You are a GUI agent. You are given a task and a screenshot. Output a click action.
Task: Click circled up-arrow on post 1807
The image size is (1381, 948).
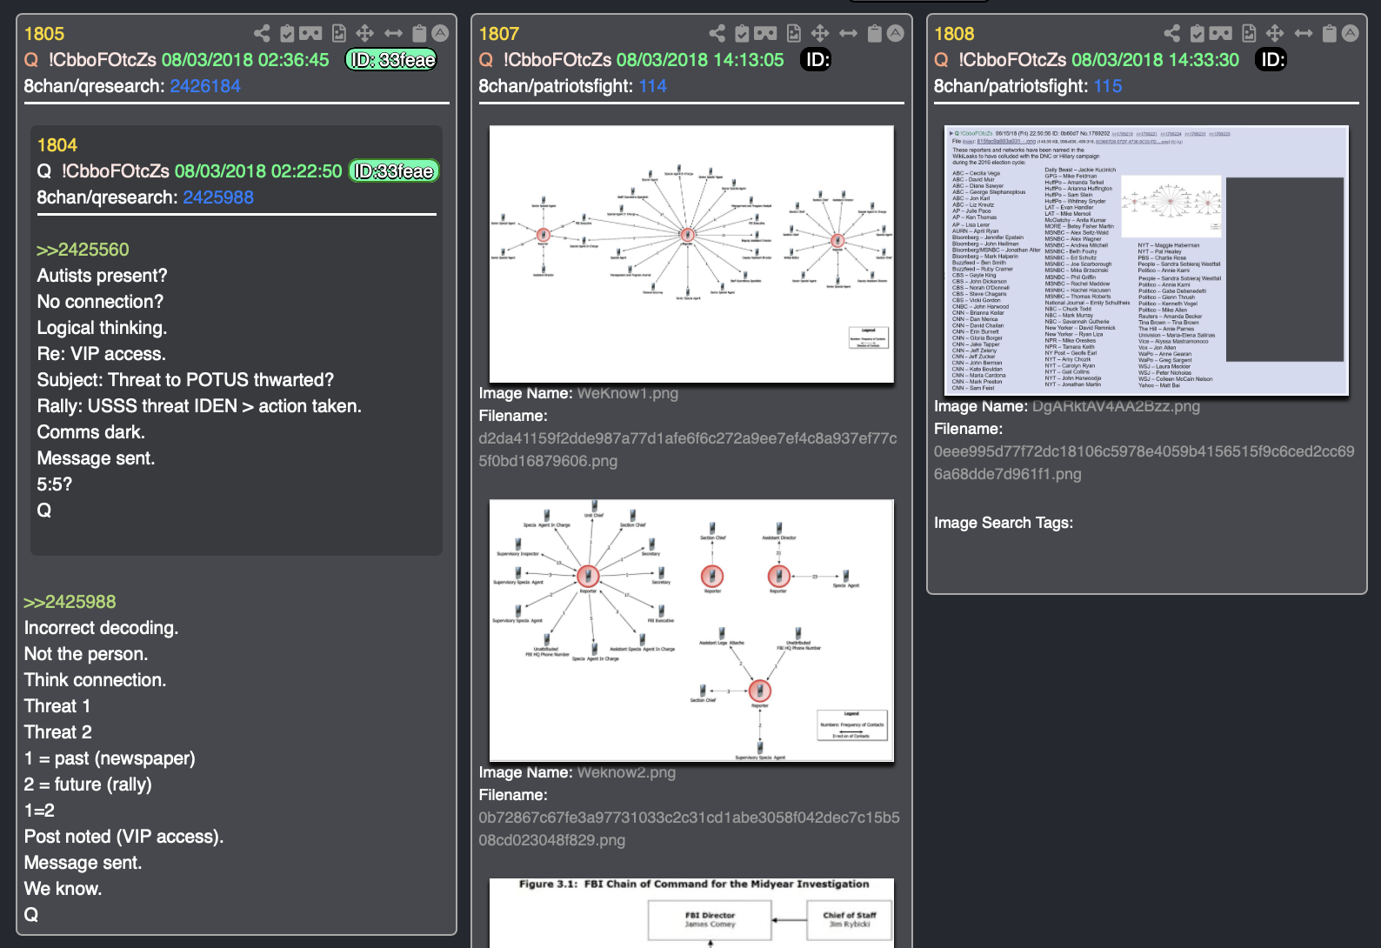(896, 33)
